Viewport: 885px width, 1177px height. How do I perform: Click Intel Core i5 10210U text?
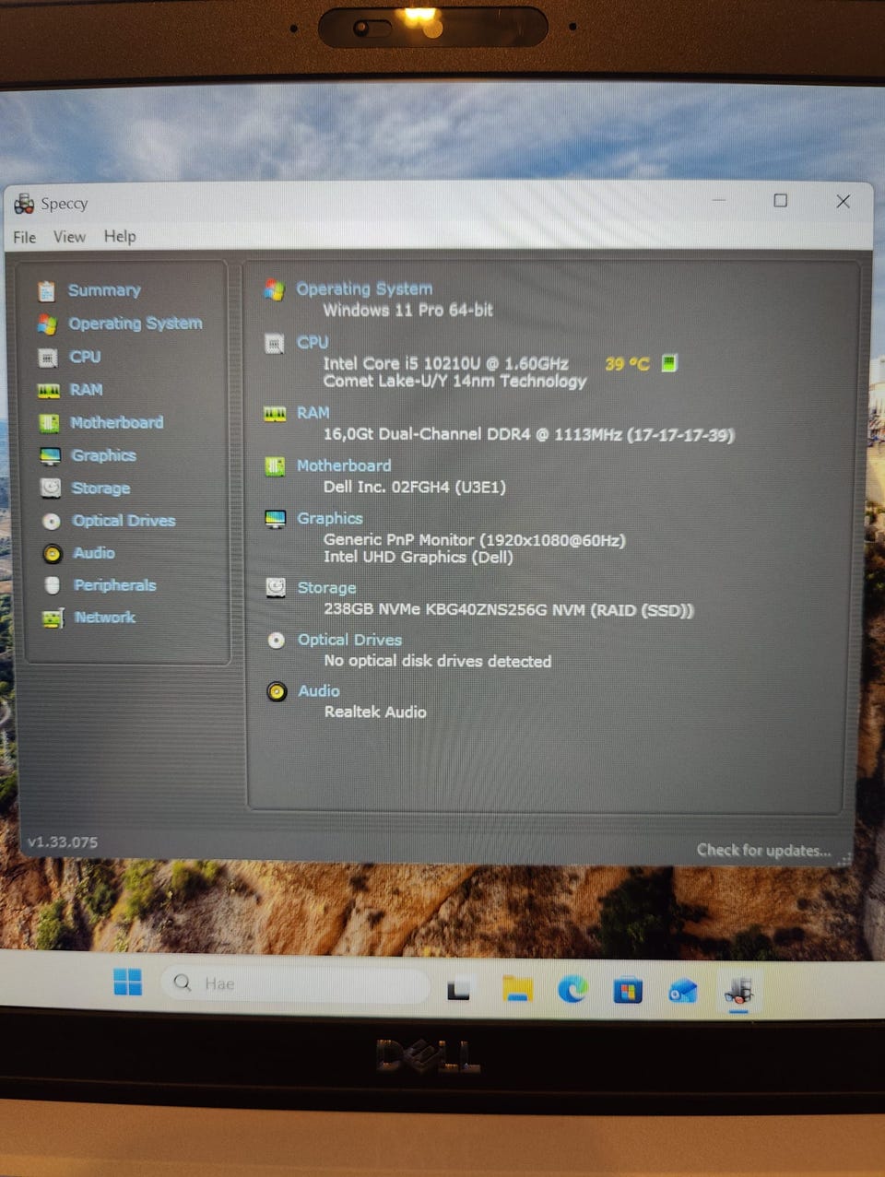(445, 363)
